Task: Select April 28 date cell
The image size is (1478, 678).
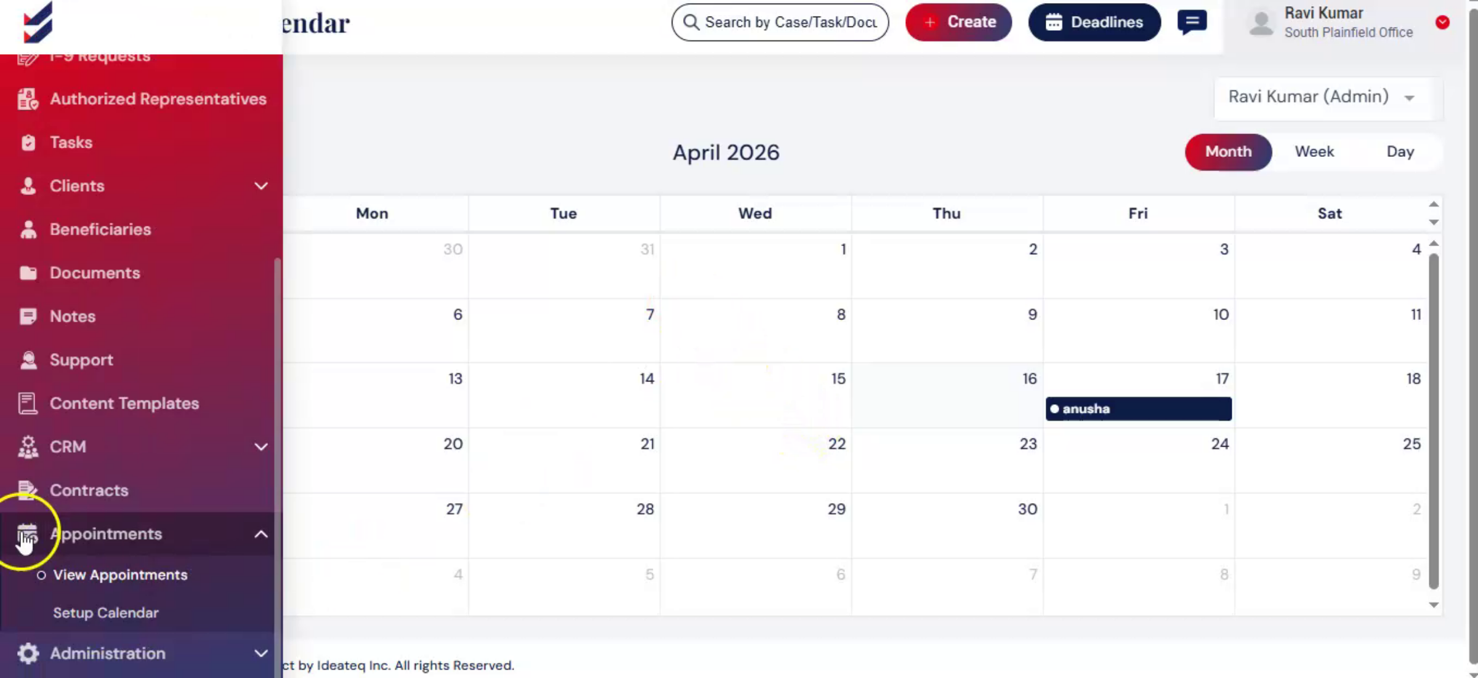Action: coord(564,525)
